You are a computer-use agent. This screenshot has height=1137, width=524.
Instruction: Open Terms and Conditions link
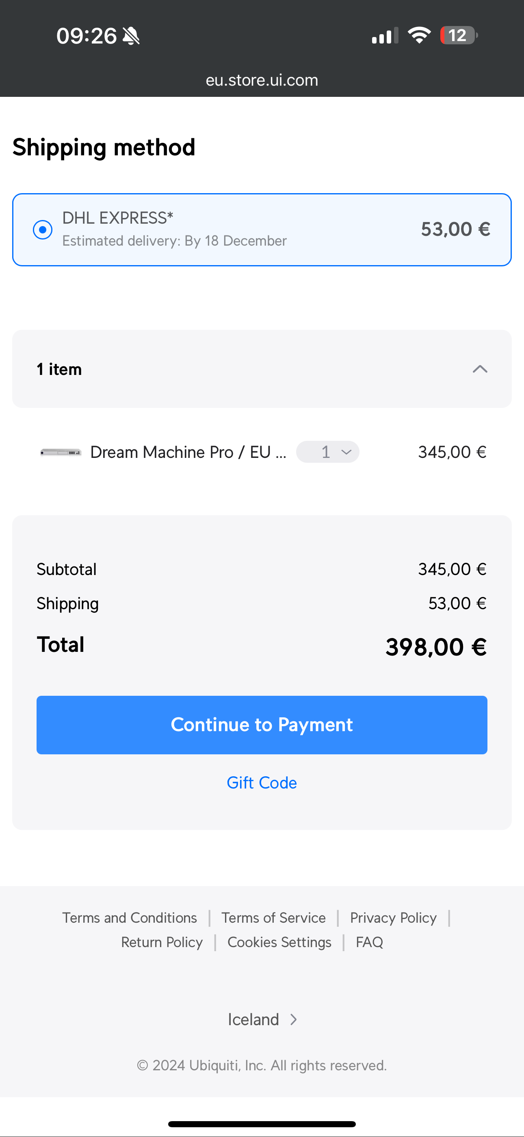(129, 918)
